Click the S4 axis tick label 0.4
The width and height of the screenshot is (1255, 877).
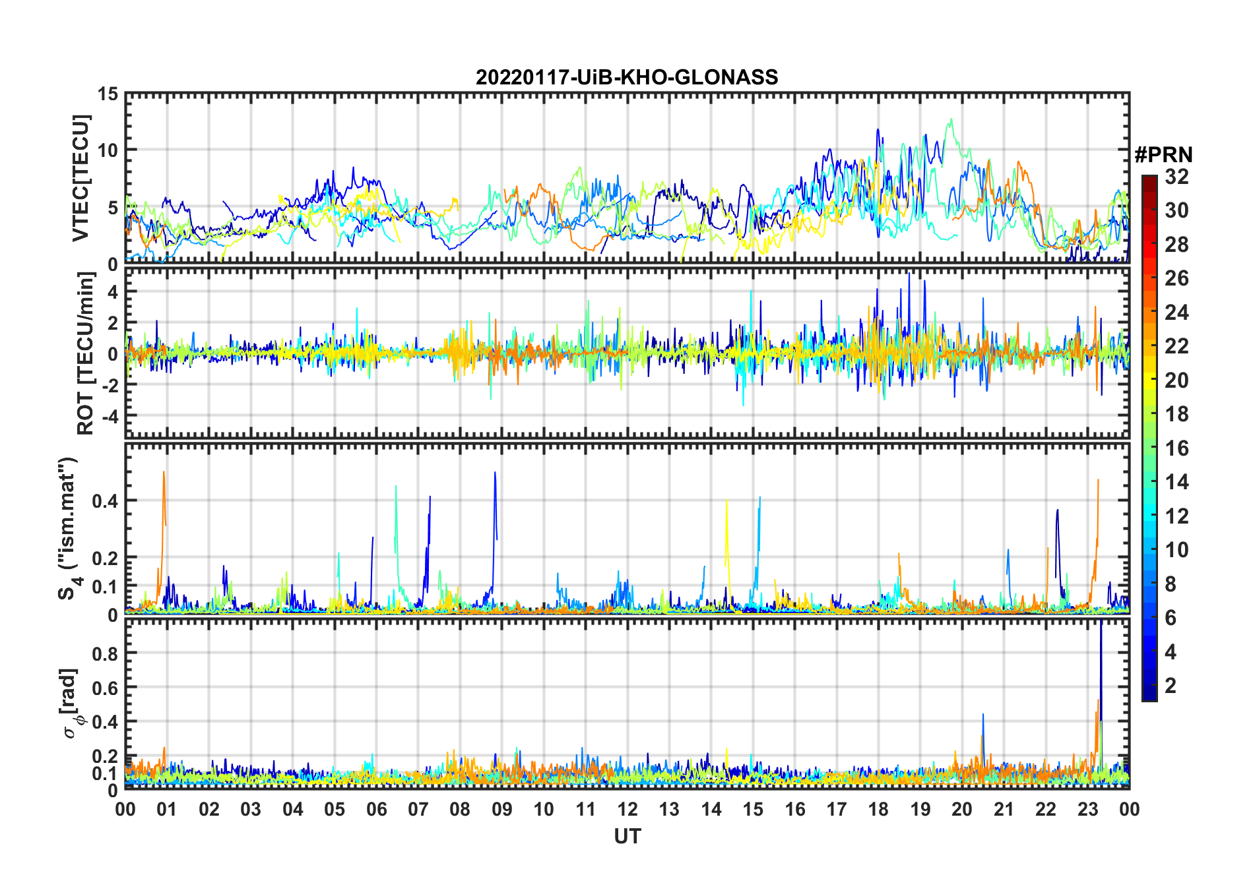click(106, 501)
